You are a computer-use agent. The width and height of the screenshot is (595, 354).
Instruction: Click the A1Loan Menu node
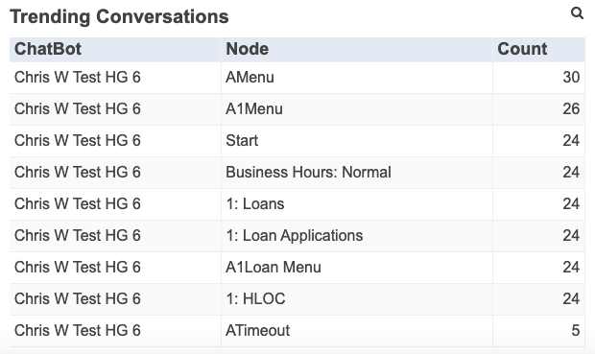[x=274, y=267]
